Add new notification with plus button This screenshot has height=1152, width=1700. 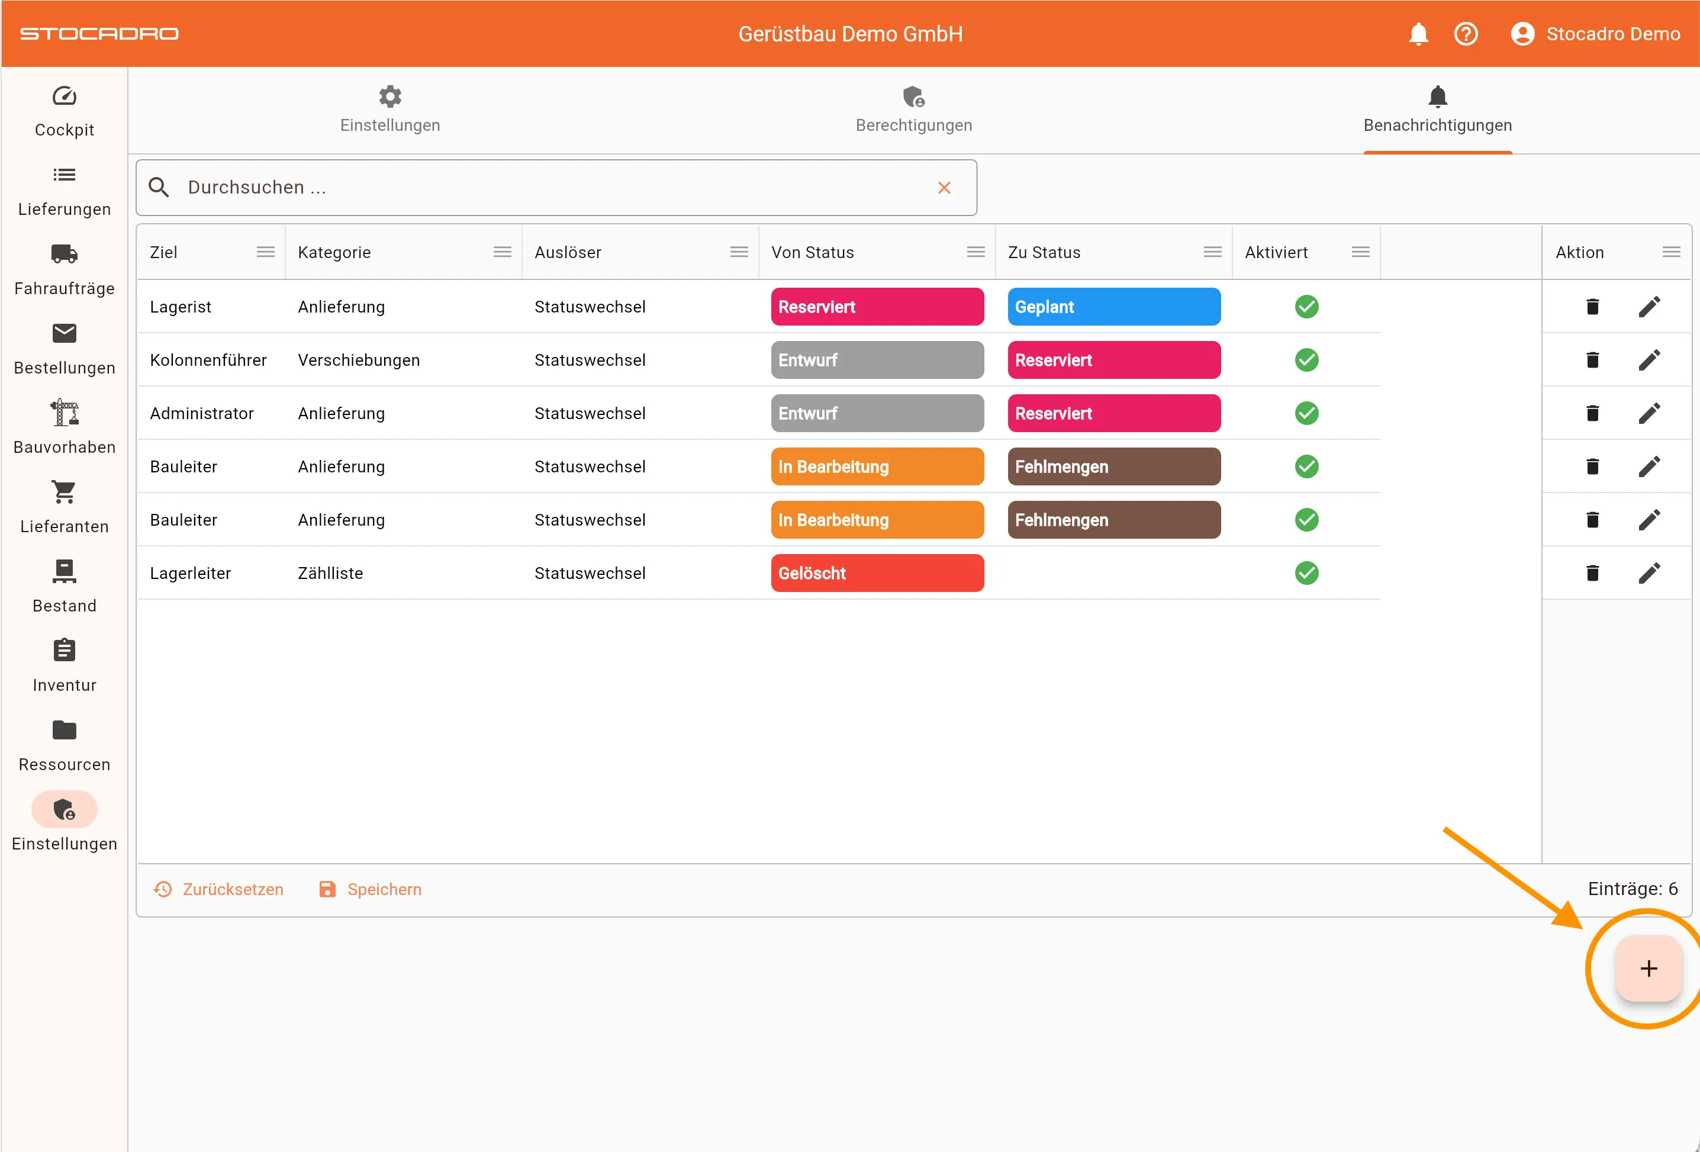point(1649,968)
